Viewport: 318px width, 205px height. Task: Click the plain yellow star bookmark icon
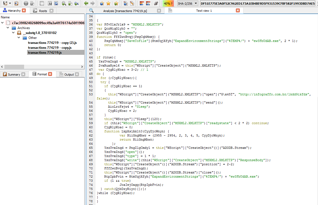coord(108,3)
